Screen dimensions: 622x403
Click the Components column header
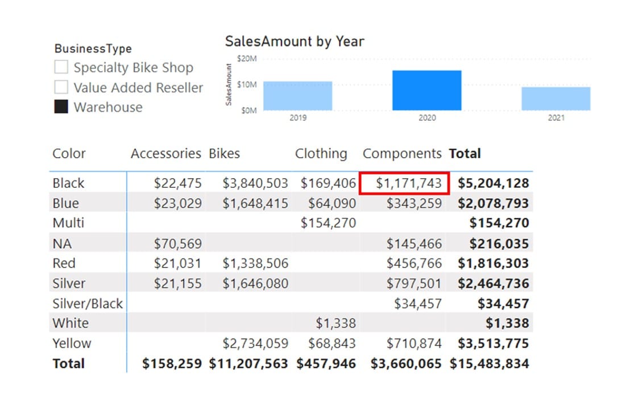pos(402,154)
